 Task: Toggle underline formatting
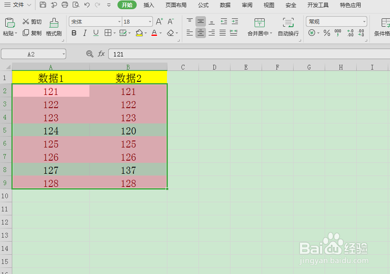[96, 33]
